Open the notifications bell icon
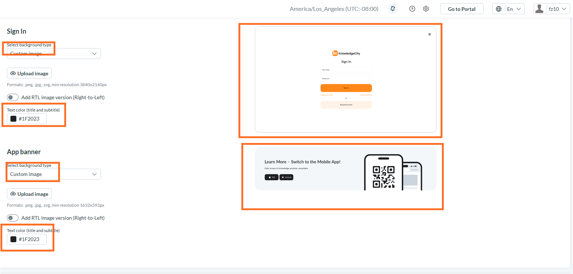 (392, 9)
